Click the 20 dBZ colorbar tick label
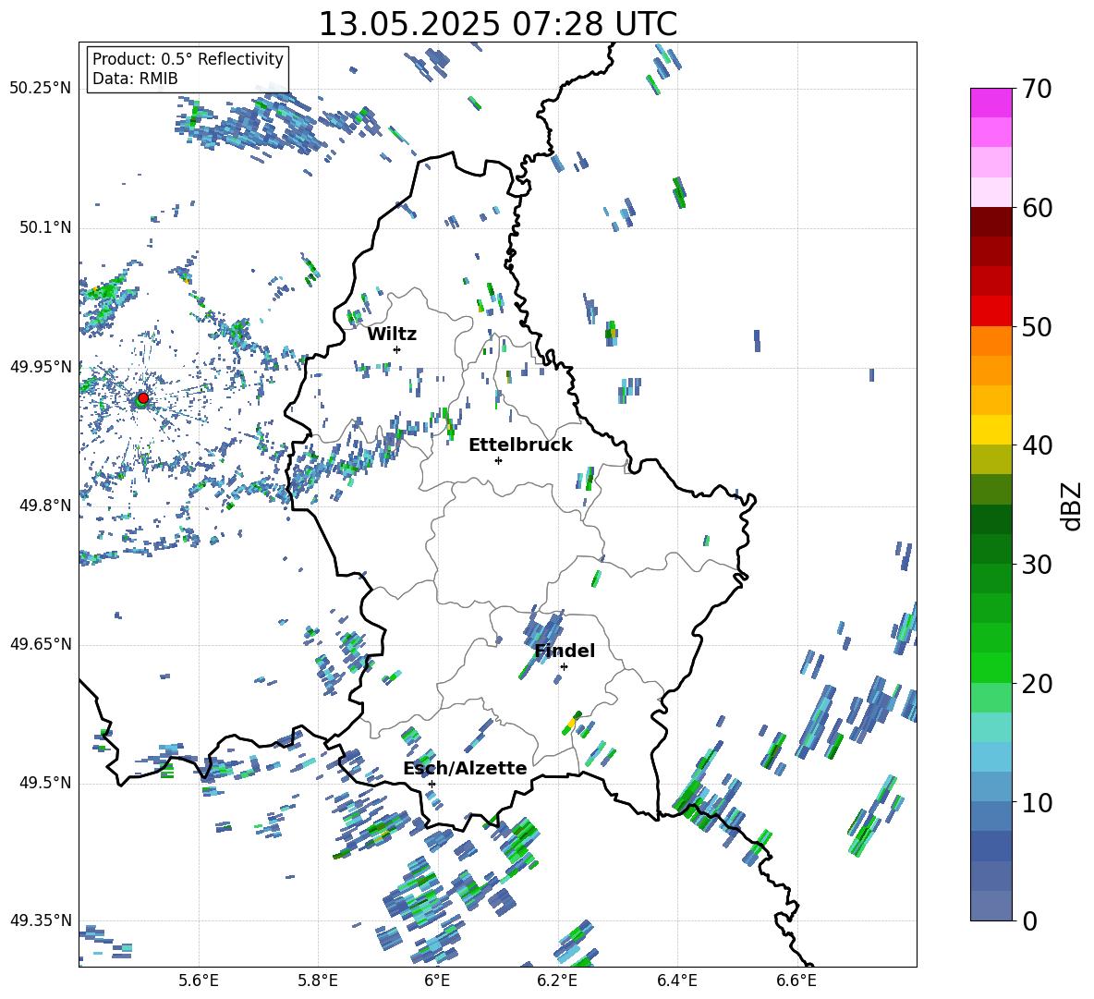The width and height of the screenshot is (1094, 999). tap(1036, 684)
